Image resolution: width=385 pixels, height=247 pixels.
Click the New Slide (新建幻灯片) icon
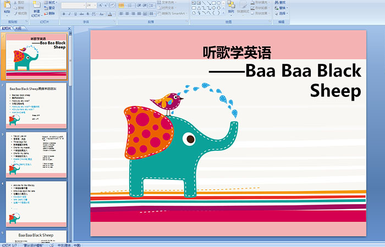[37, 4]
